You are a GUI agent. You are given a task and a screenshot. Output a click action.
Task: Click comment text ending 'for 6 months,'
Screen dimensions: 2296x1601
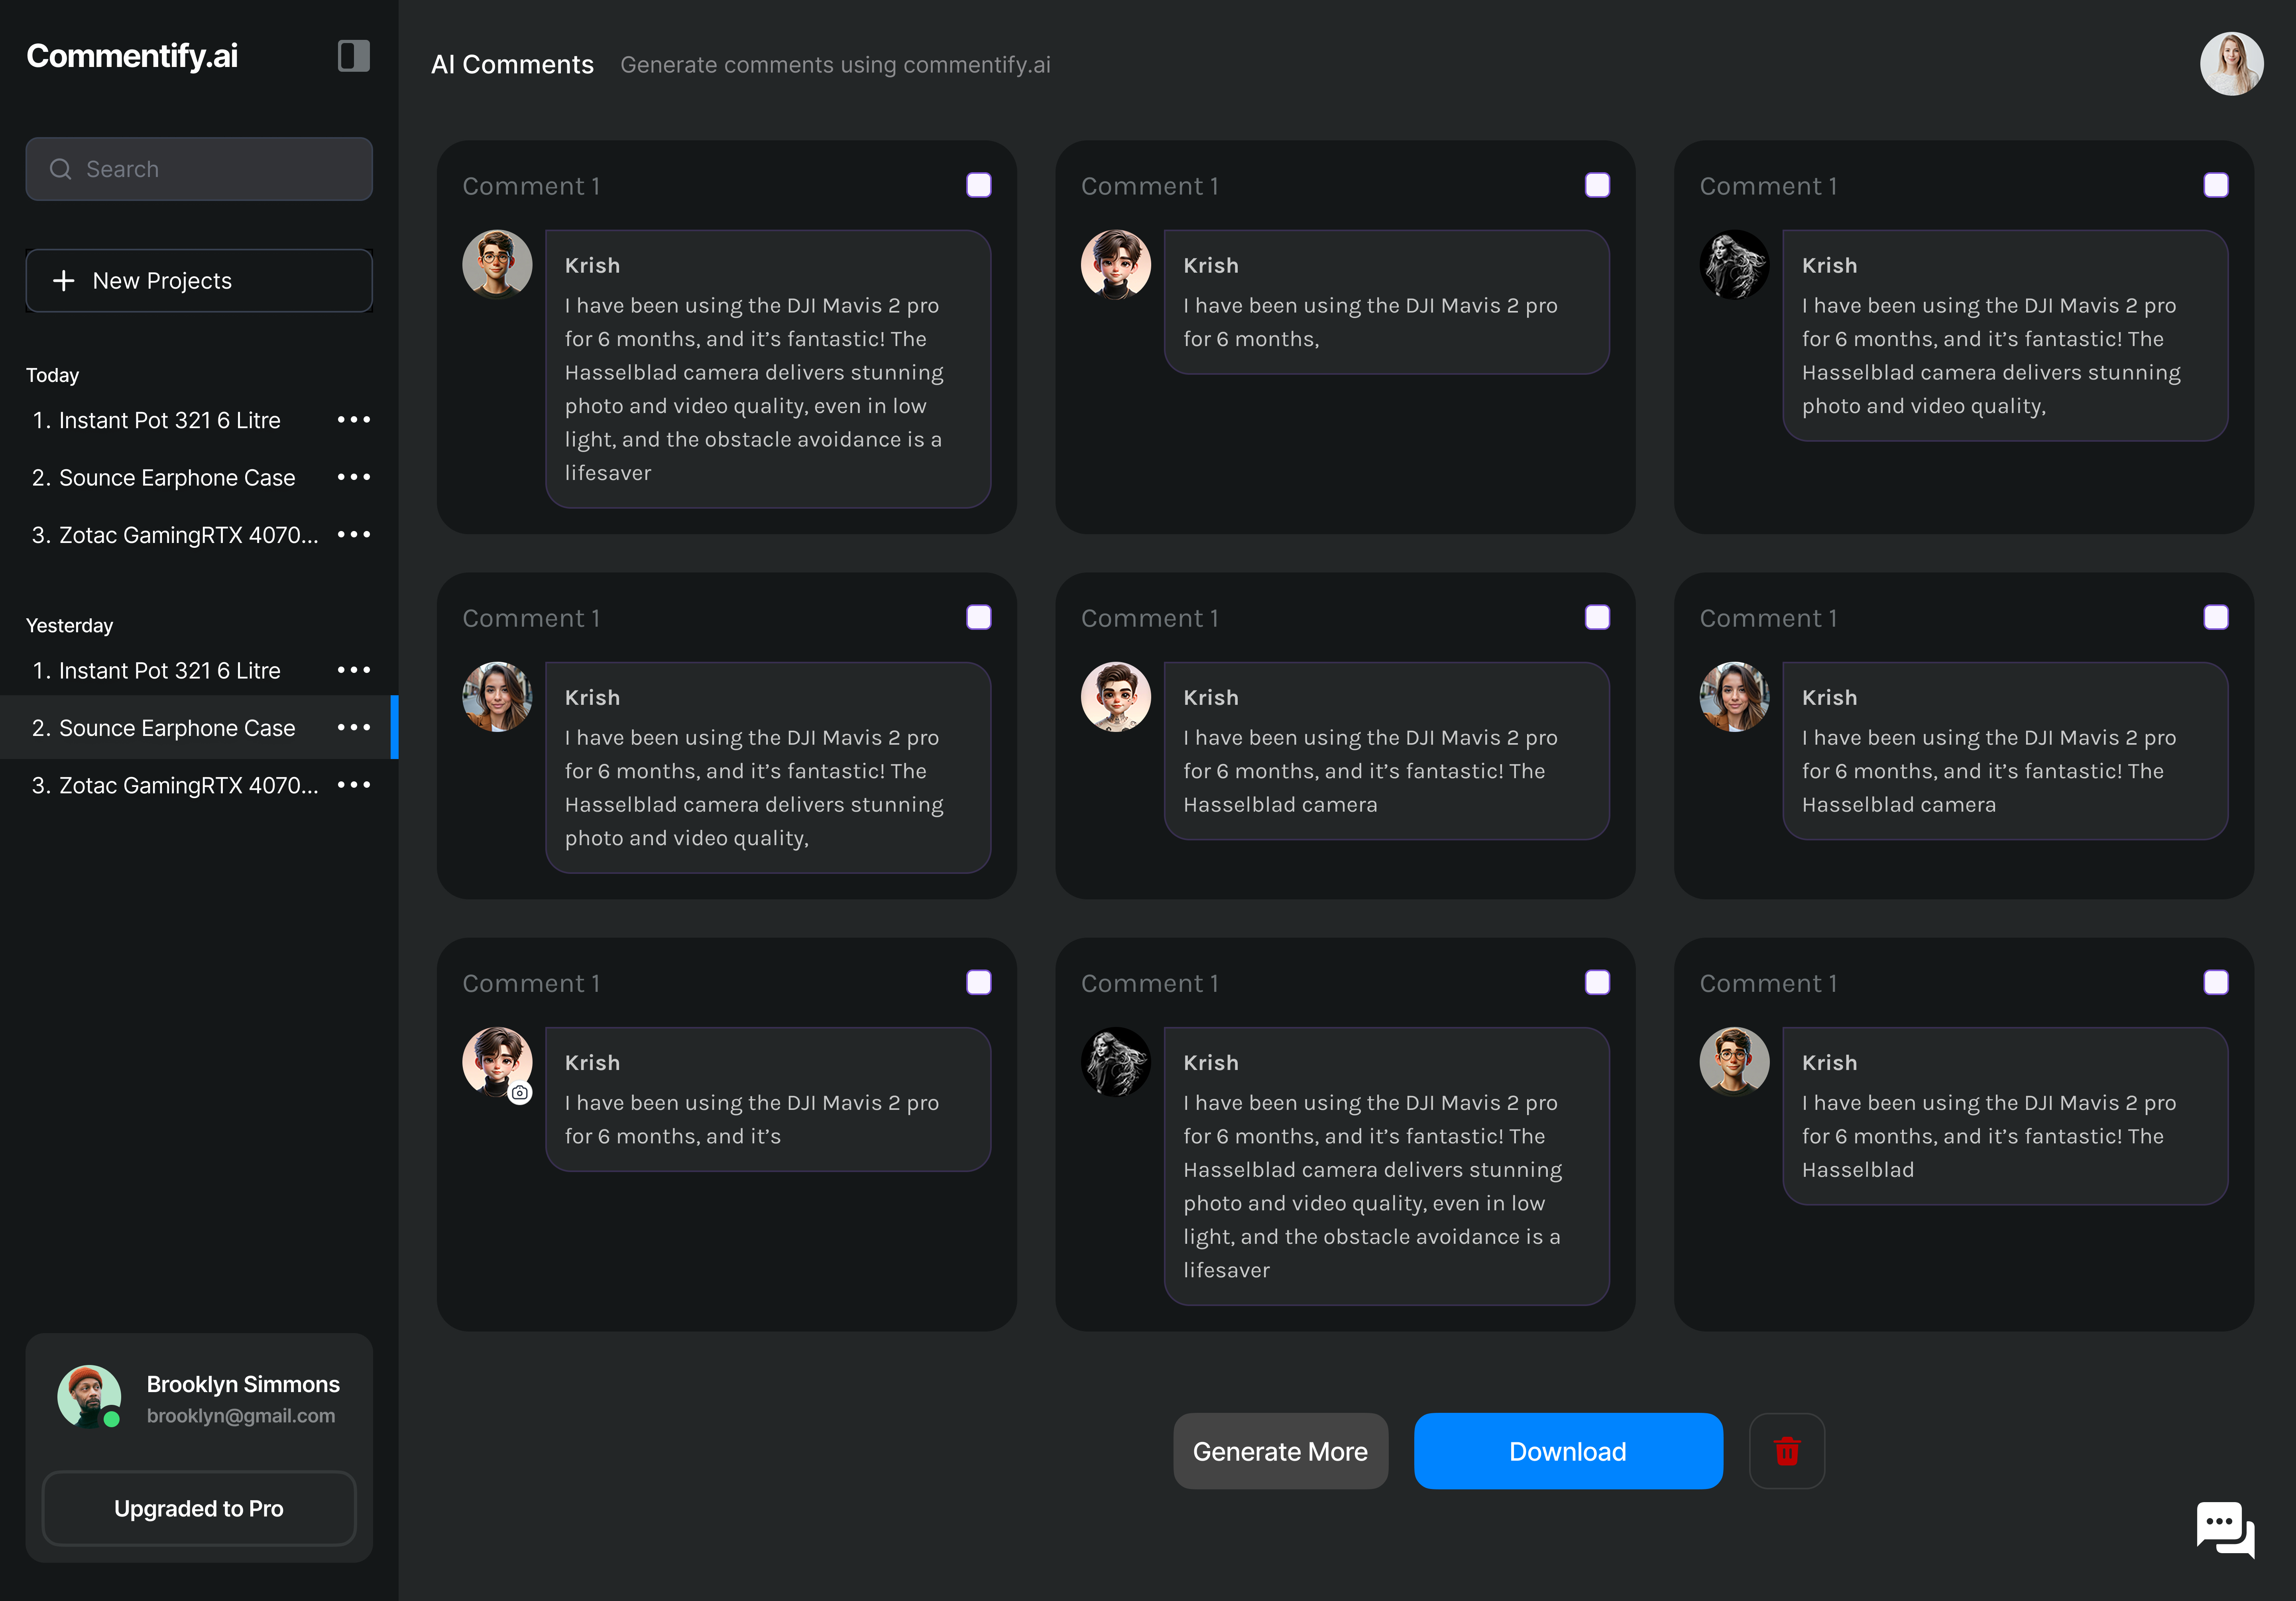[1370, 322]
